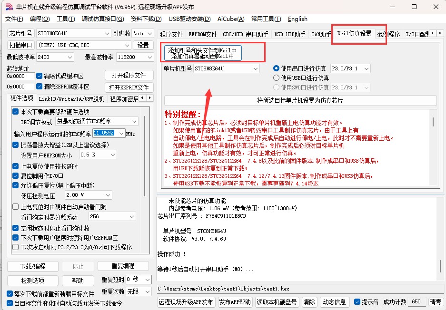Click 远程现场升级APP发布 button
Image resolution: width=446 pixels, height=310 pixels.
[186, 302]
